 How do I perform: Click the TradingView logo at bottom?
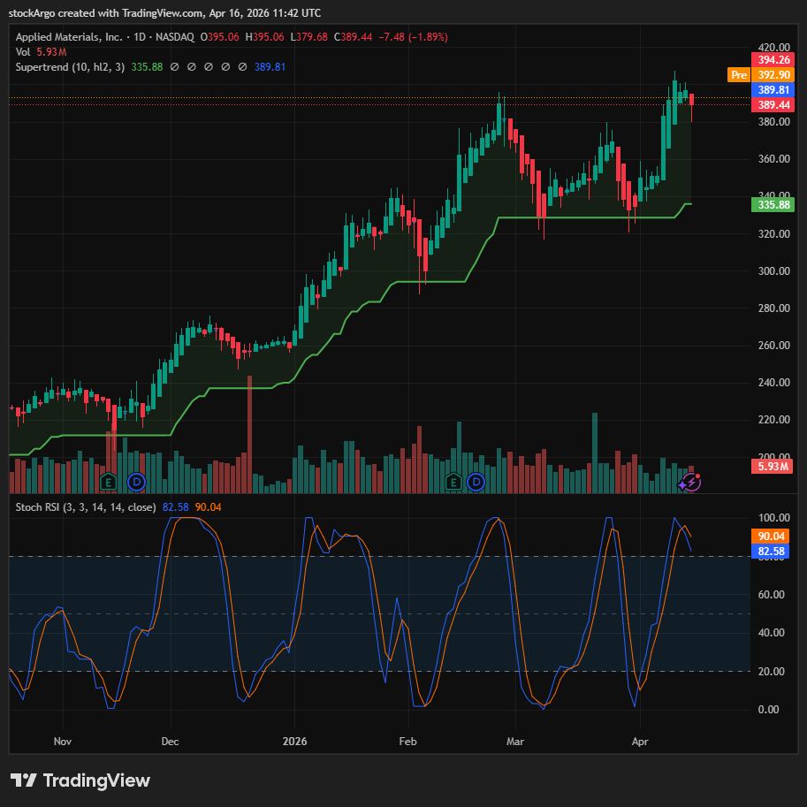(x=80, y=780)
